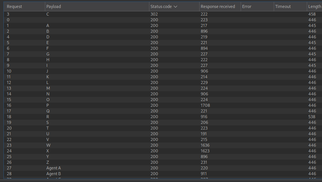This screenshot has width=322, height=182.
Task: Sort results by Payload column header
Action: click(x=53, y=6)
